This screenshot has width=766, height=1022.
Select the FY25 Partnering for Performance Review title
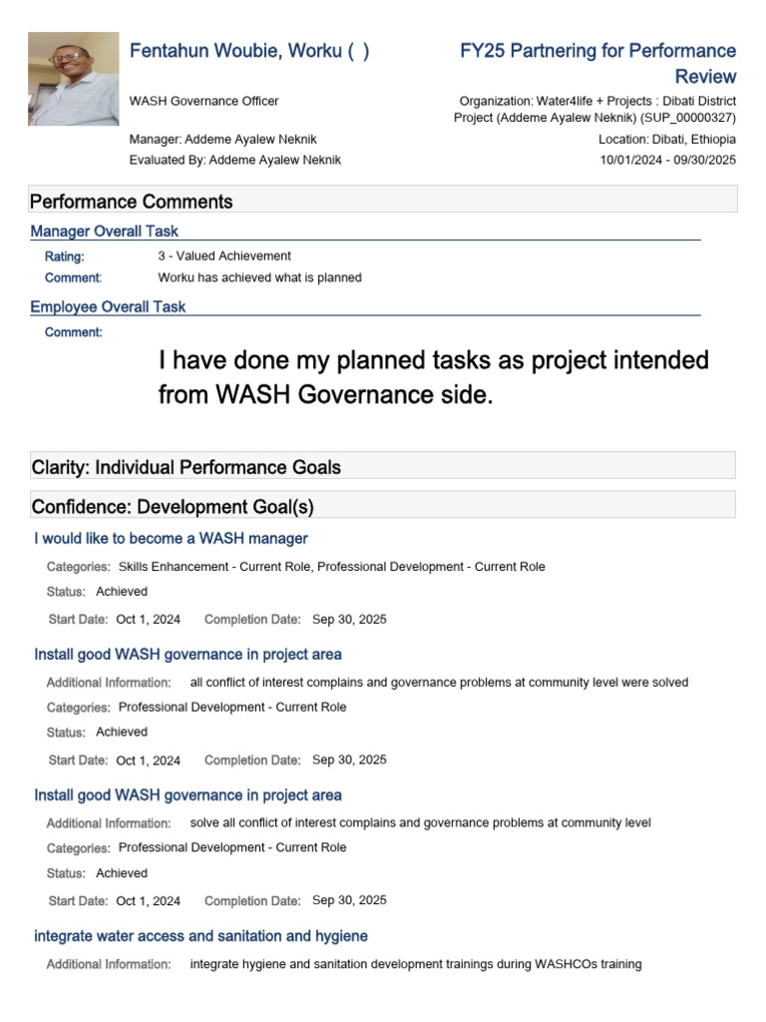pos(597,63)
